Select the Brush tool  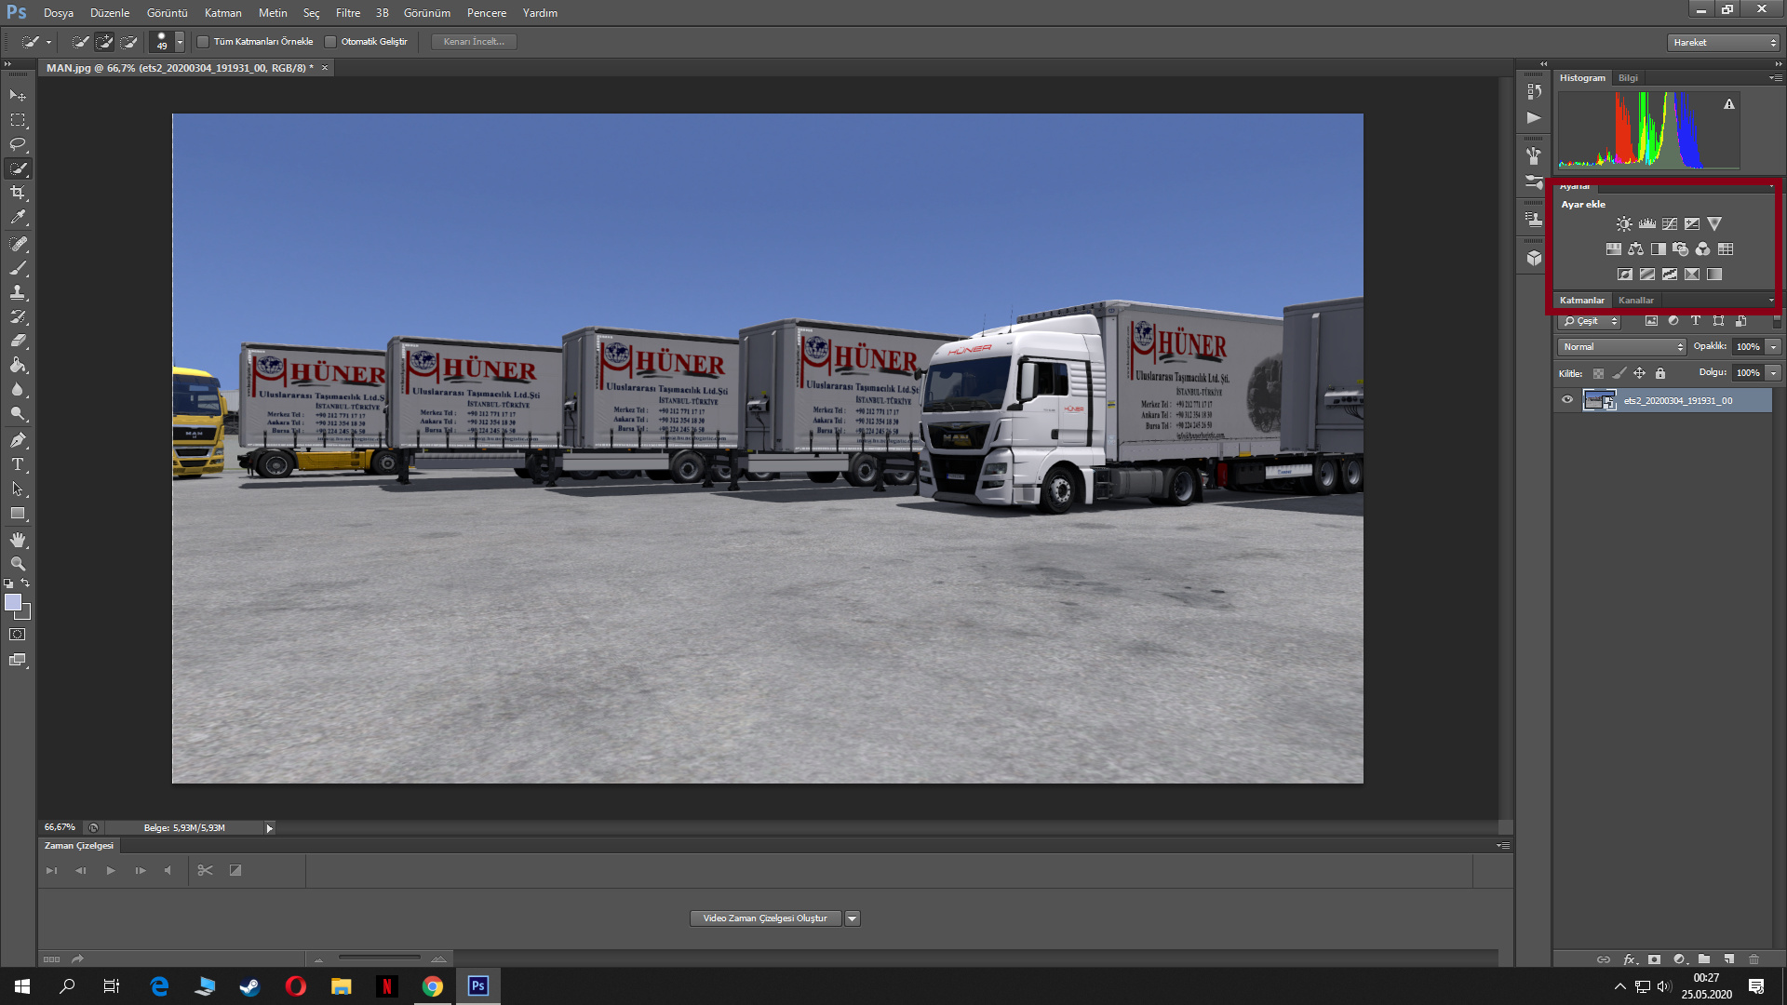pyautogui.click(x=18, y=268)
